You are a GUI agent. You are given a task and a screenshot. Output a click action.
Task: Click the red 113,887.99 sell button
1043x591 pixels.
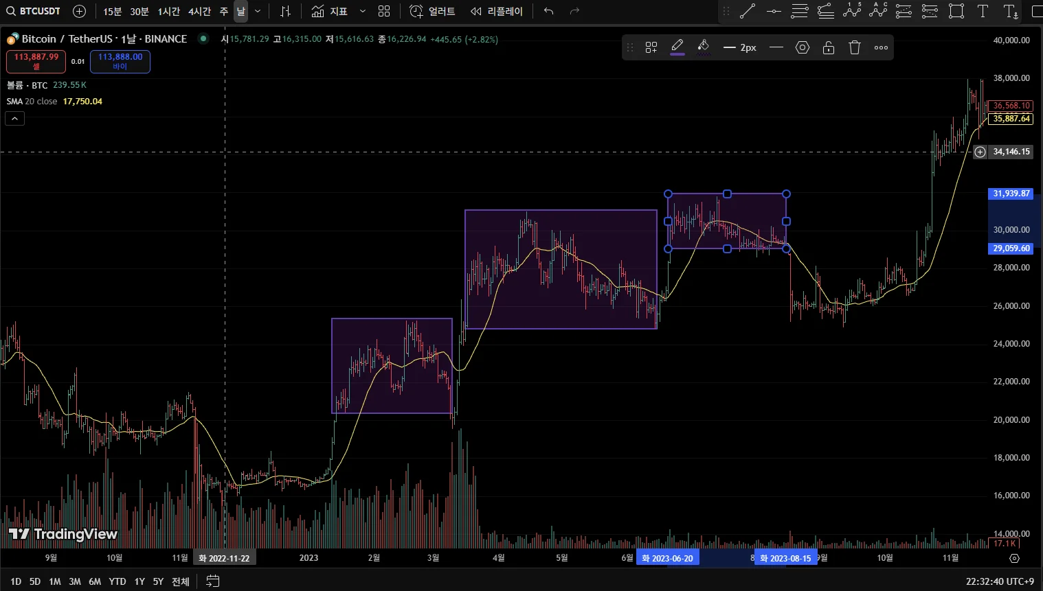click(x=36, y=61)
